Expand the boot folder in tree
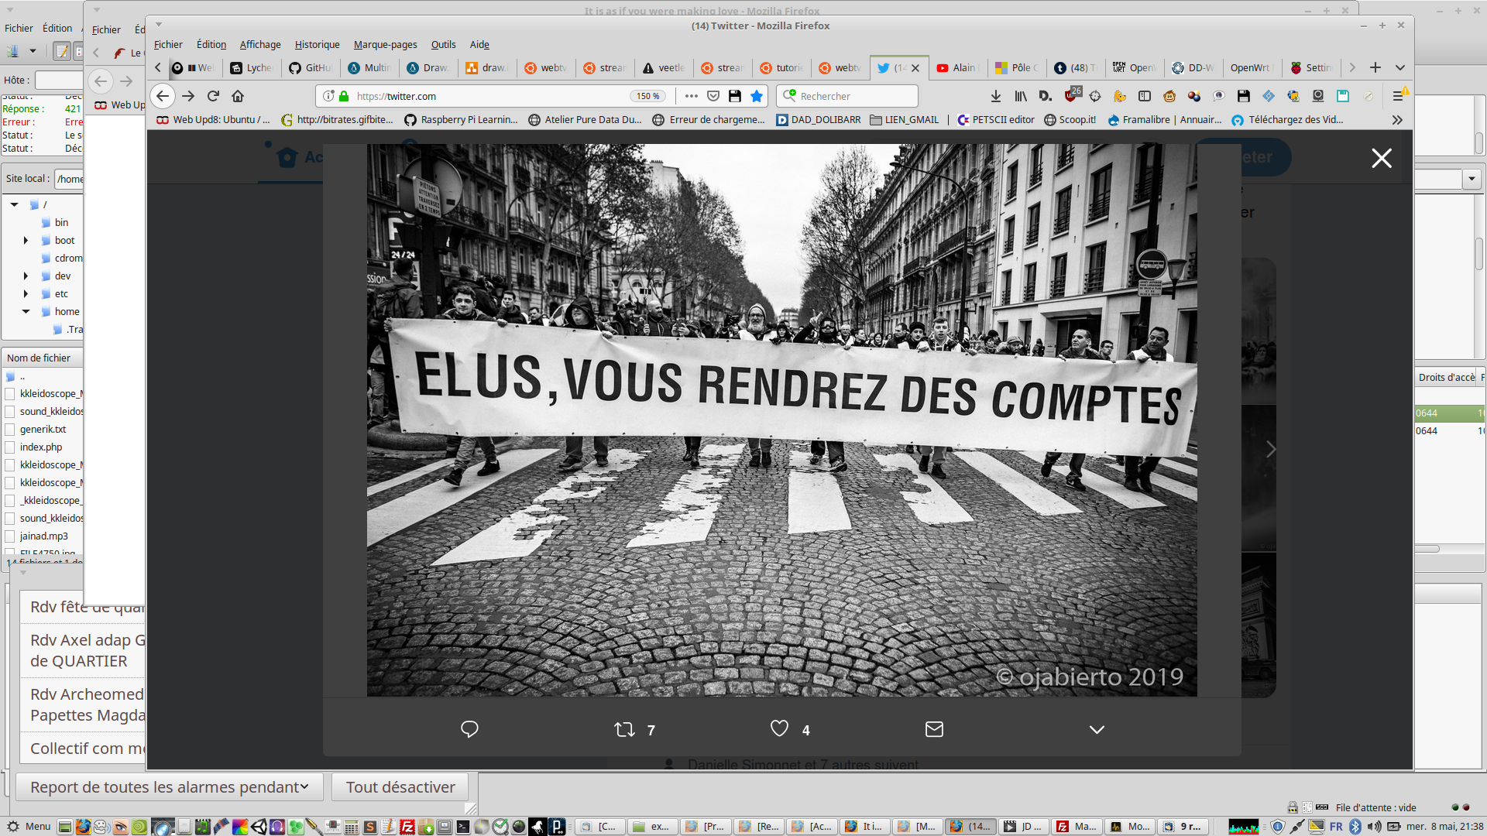1487x836 pixels. click(x=26, y=241)
